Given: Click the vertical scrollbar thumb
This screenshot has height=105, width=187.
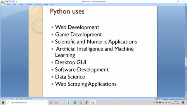Looking at the screenshot, I should 186,62.
